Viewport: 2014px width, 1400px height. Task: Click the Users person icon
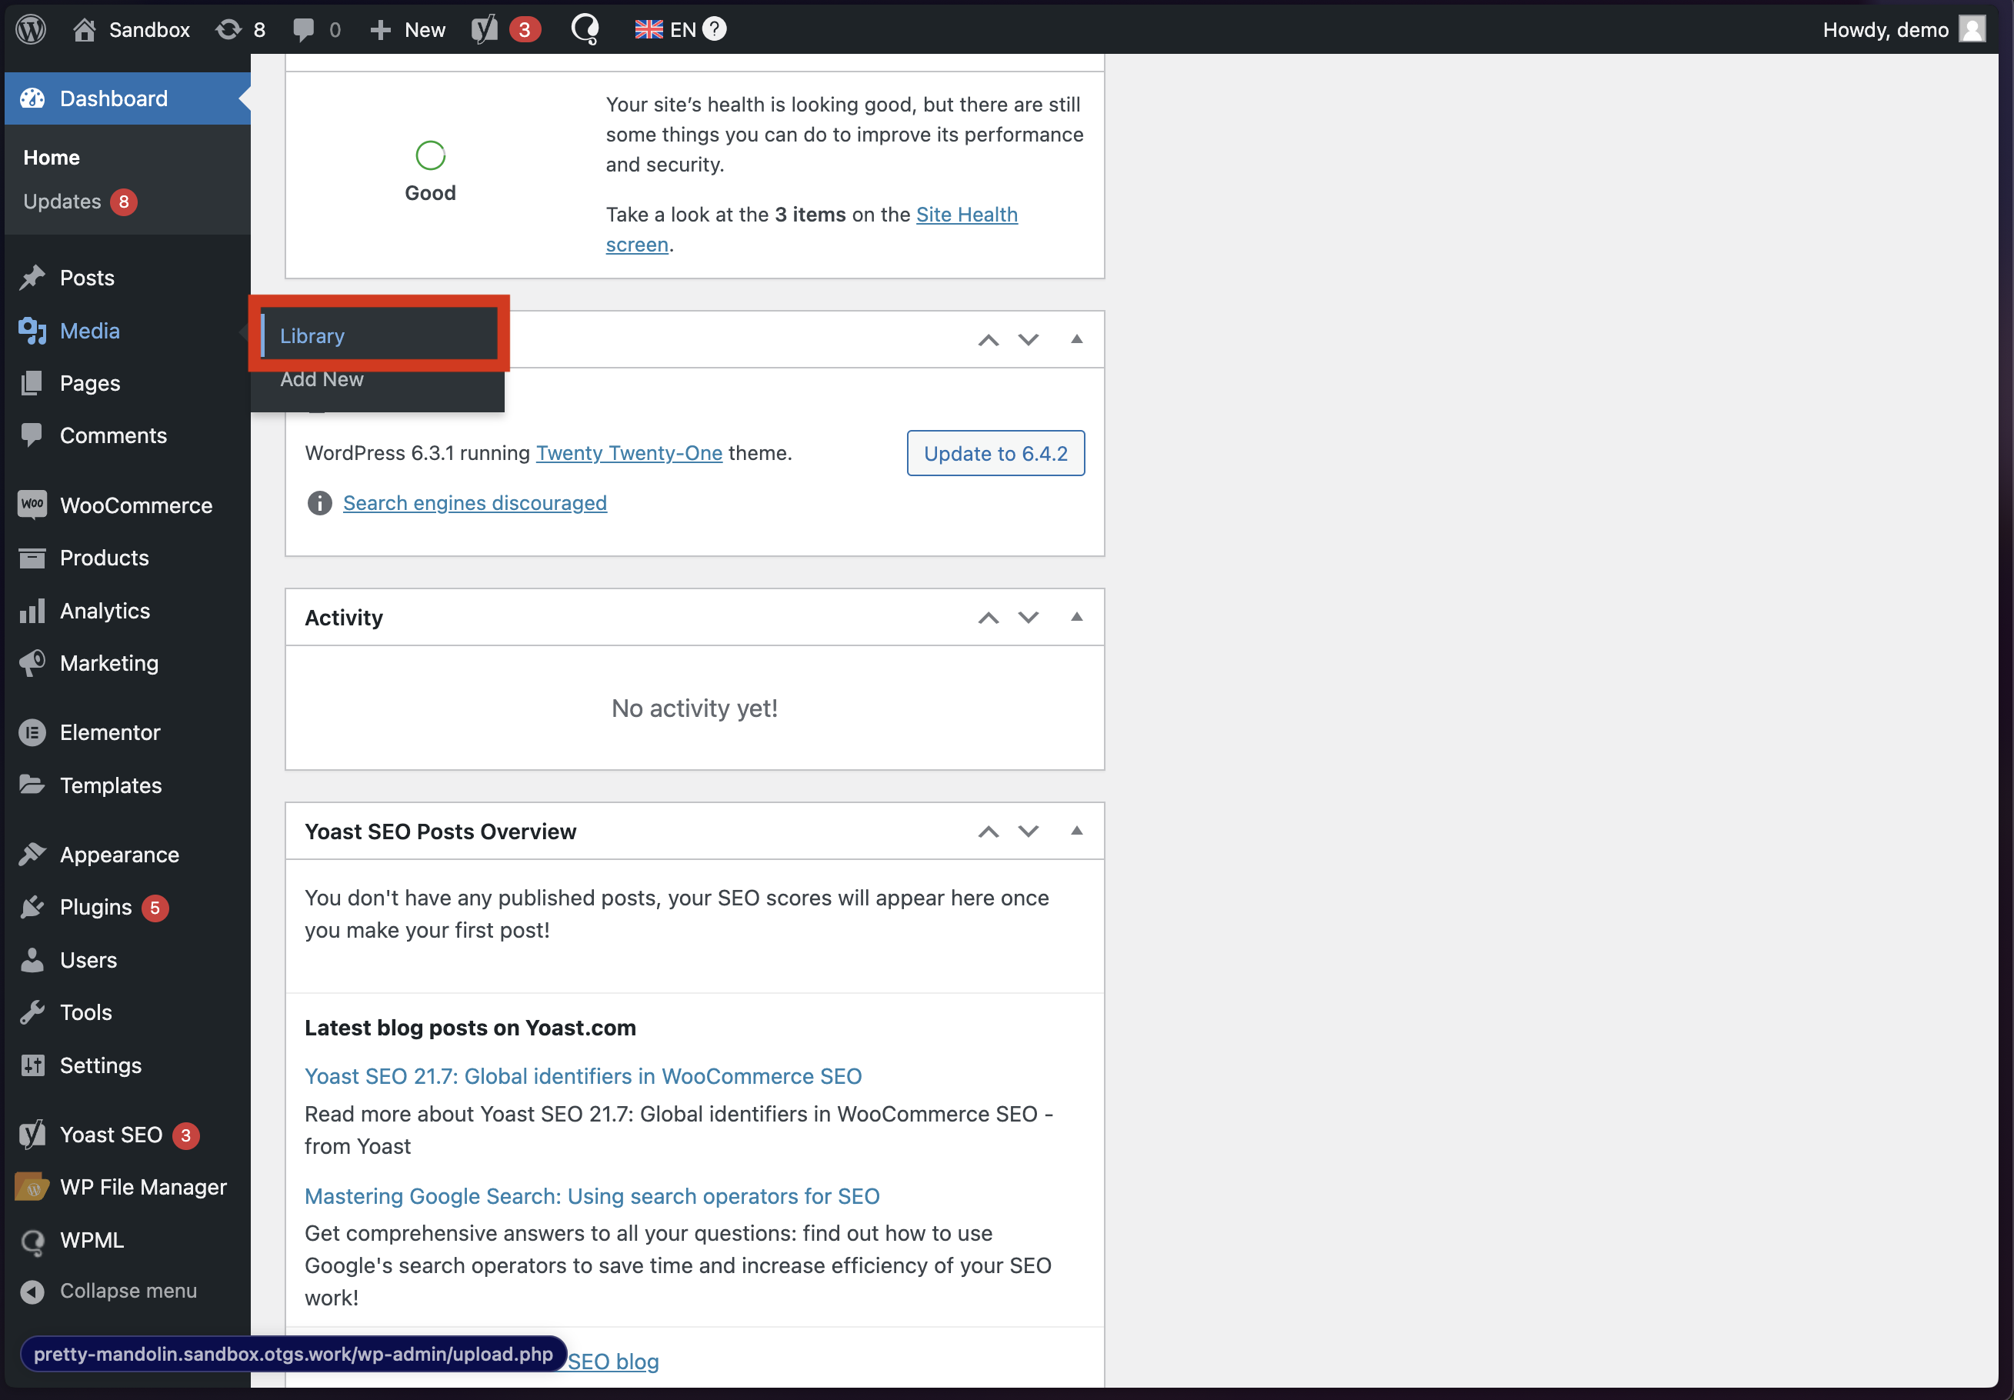32,960
